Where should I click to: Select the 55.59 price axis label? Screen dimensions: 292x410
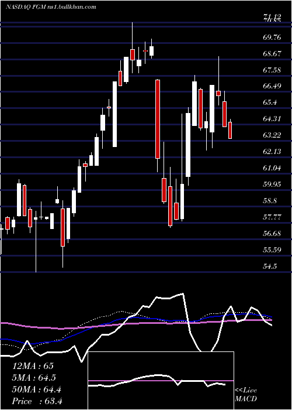pyautogui.click(x=272, y=250)
